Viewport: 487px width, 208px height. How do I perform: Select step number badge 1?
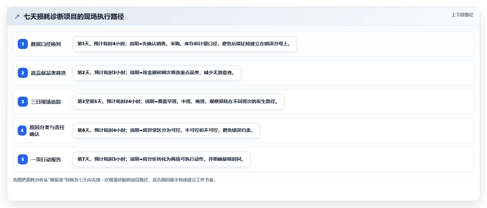(x=23, y=44)
